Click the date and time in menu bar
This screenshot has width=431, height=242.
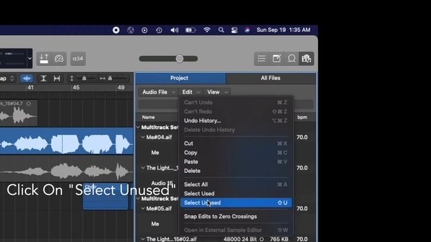pos(284,30)
